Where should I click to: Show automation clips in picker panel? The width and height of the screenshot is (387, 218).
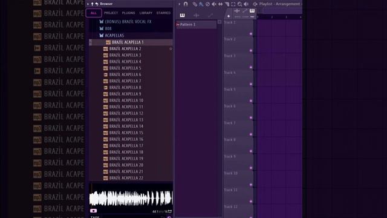(210, 15)
